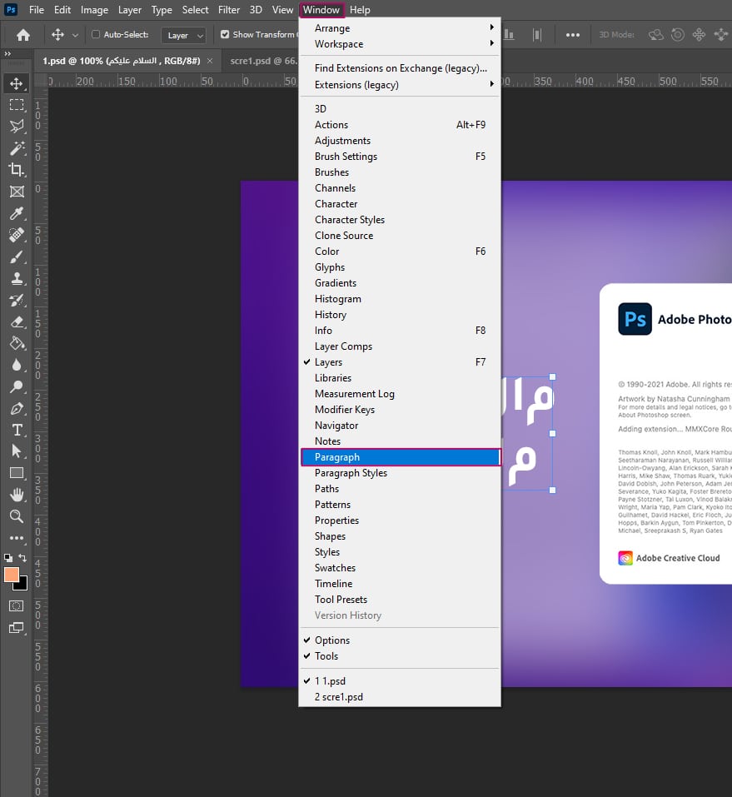Enable the Auto-Select checkbox
The width and height of the screenshot is (732, 797).
pyautogui.click(x=96, y=35)
